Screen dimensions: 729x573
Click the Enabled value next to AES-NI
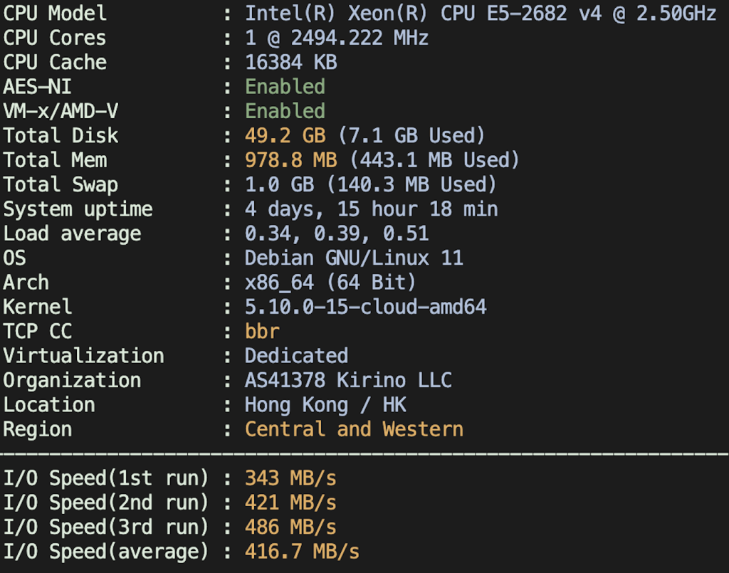point(285,86)
